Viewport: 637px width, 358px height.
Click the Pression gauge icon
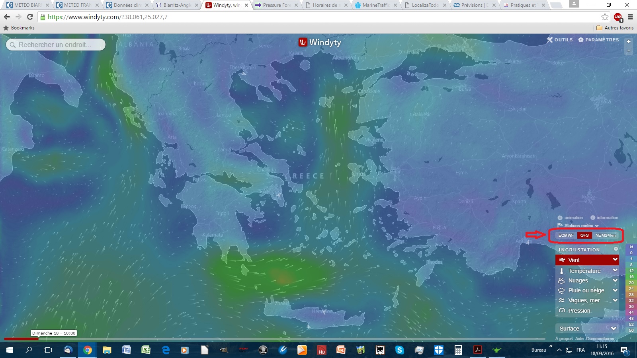pyautogui.click(x=562, y=311)
